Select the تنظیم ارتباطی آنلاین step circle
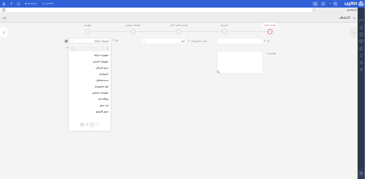Image resolution: width=365 pixels, height=179 pixels. coord(179,32)
